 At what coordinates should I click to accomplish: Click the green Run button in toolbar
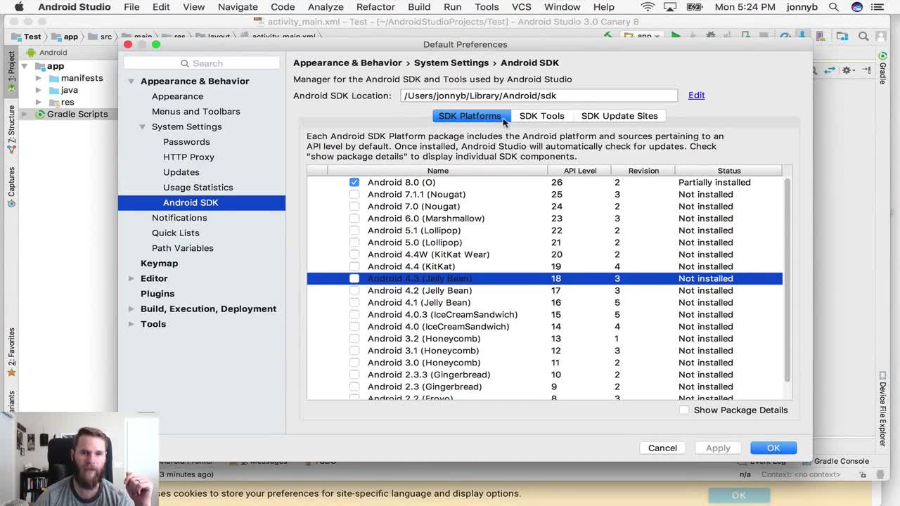click(x=676, y=36)
